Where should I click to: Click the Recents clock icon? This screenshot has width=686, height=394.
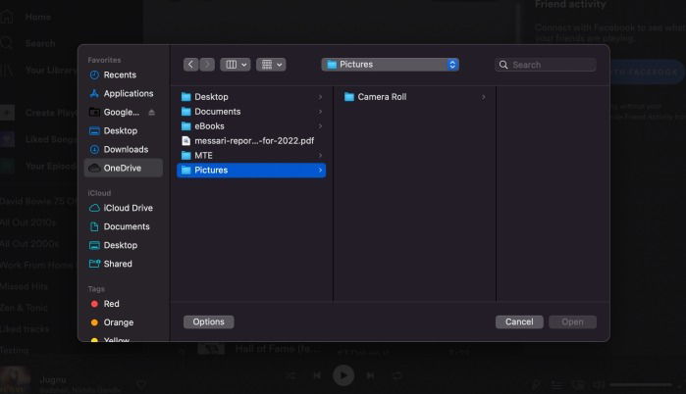coord(94,75)
